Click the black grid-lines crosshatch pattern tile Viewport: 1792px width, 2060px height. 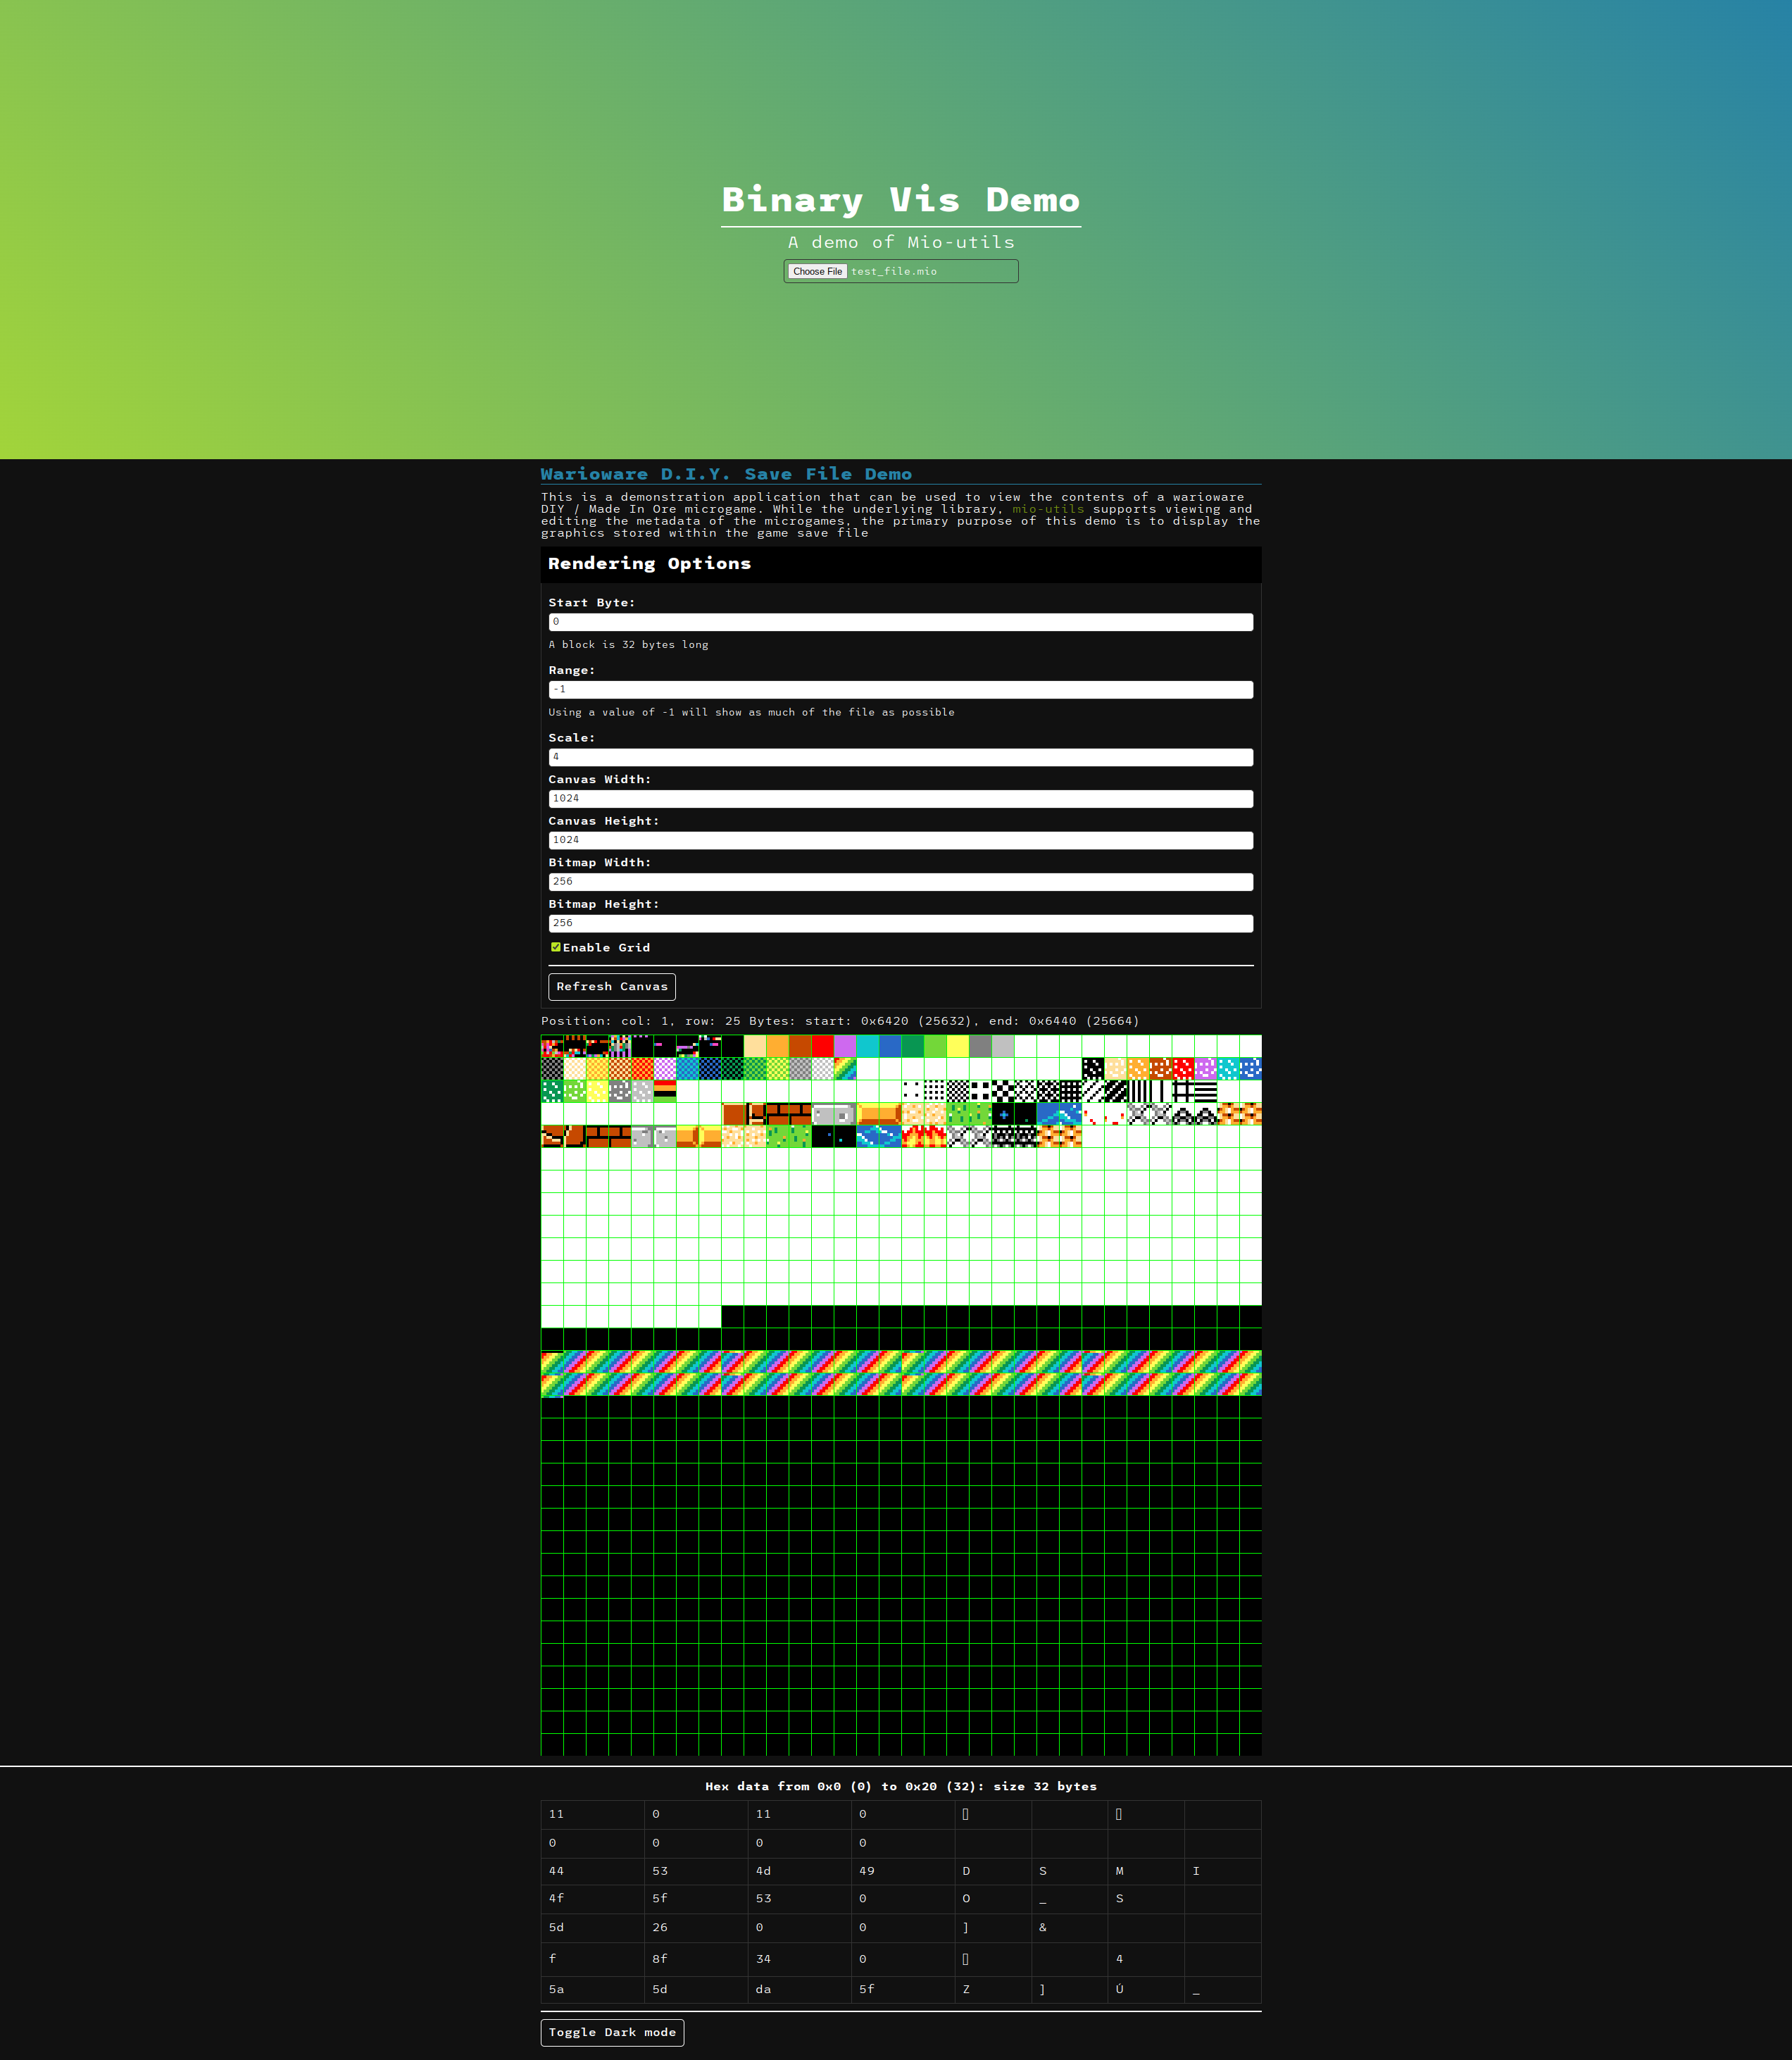[x=1183, y=1091]
